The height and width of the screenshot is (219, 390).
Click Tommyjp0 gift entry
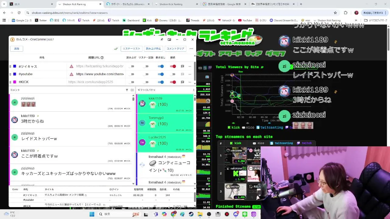[165, 123]
